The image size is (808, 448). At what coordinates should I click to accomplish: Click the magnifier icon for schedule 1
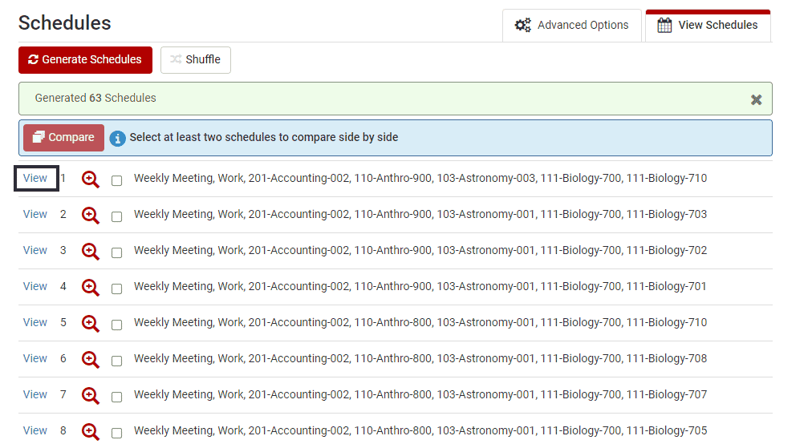tap(90, 180)
